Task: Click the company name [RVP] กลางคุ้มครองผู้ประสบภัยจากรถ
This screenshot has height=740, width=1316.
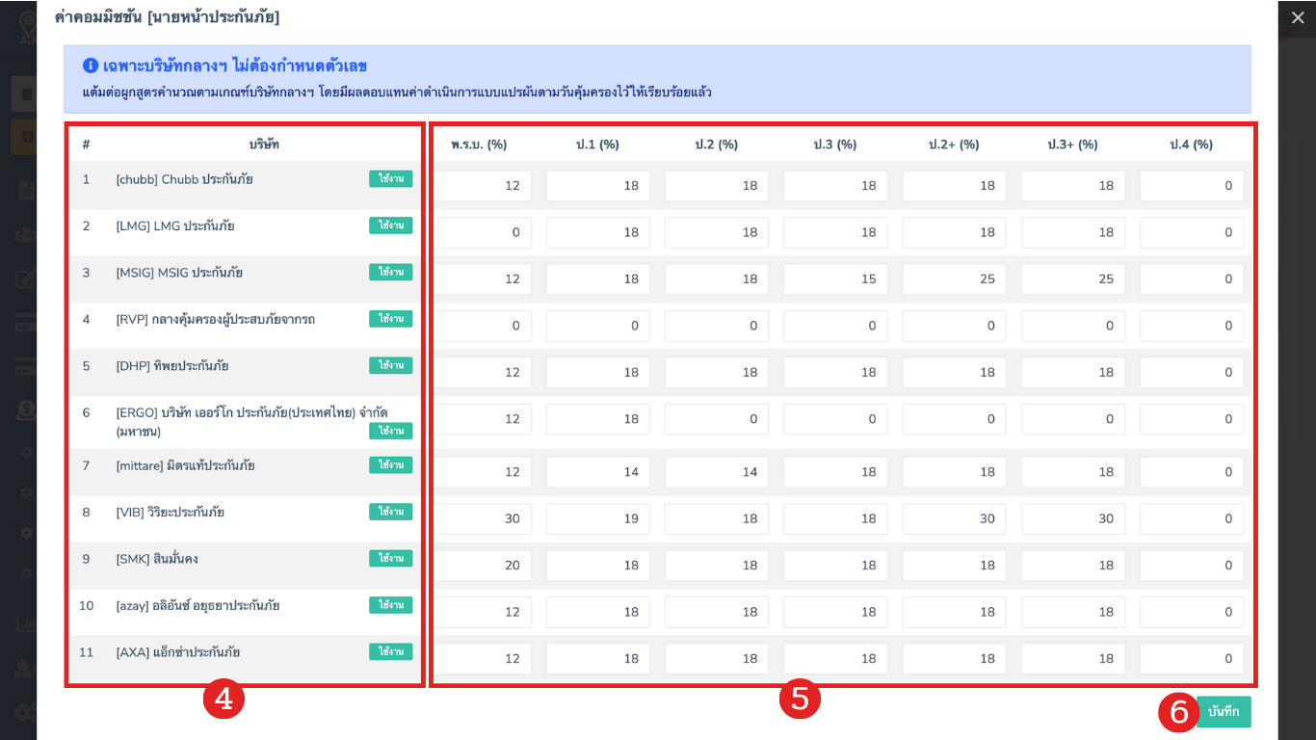Action: (216, 319)
